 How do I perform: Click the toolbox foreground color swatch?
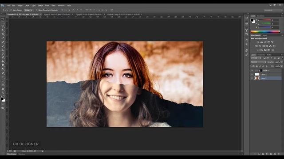click(2, 99)
